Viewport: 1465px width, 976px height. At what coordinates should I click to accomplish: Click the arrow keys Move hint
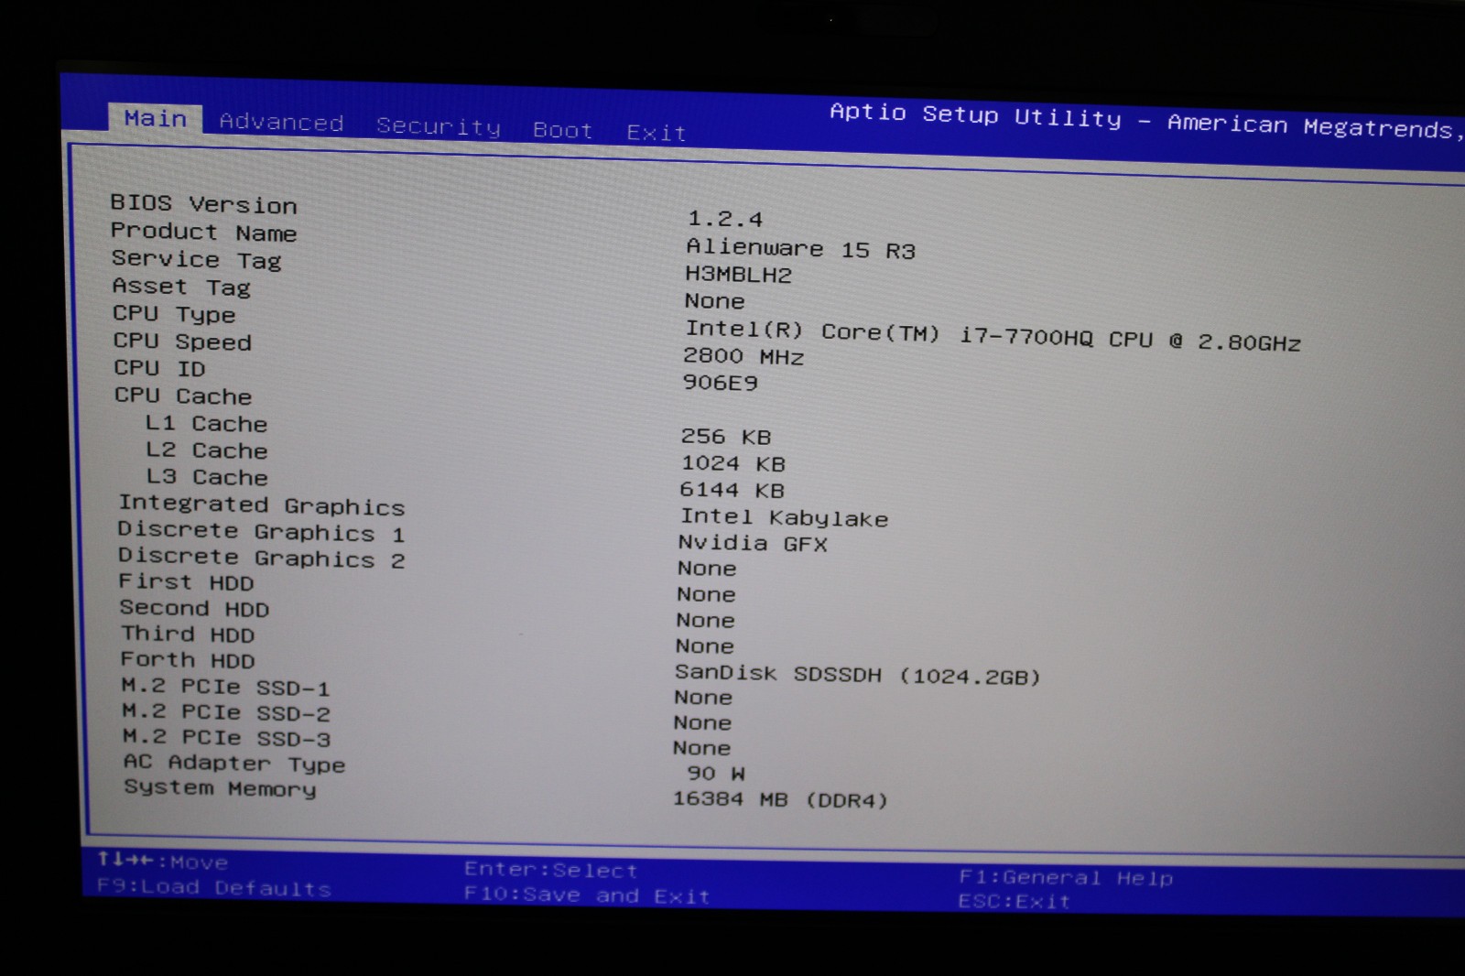click(x=162, y=861)
